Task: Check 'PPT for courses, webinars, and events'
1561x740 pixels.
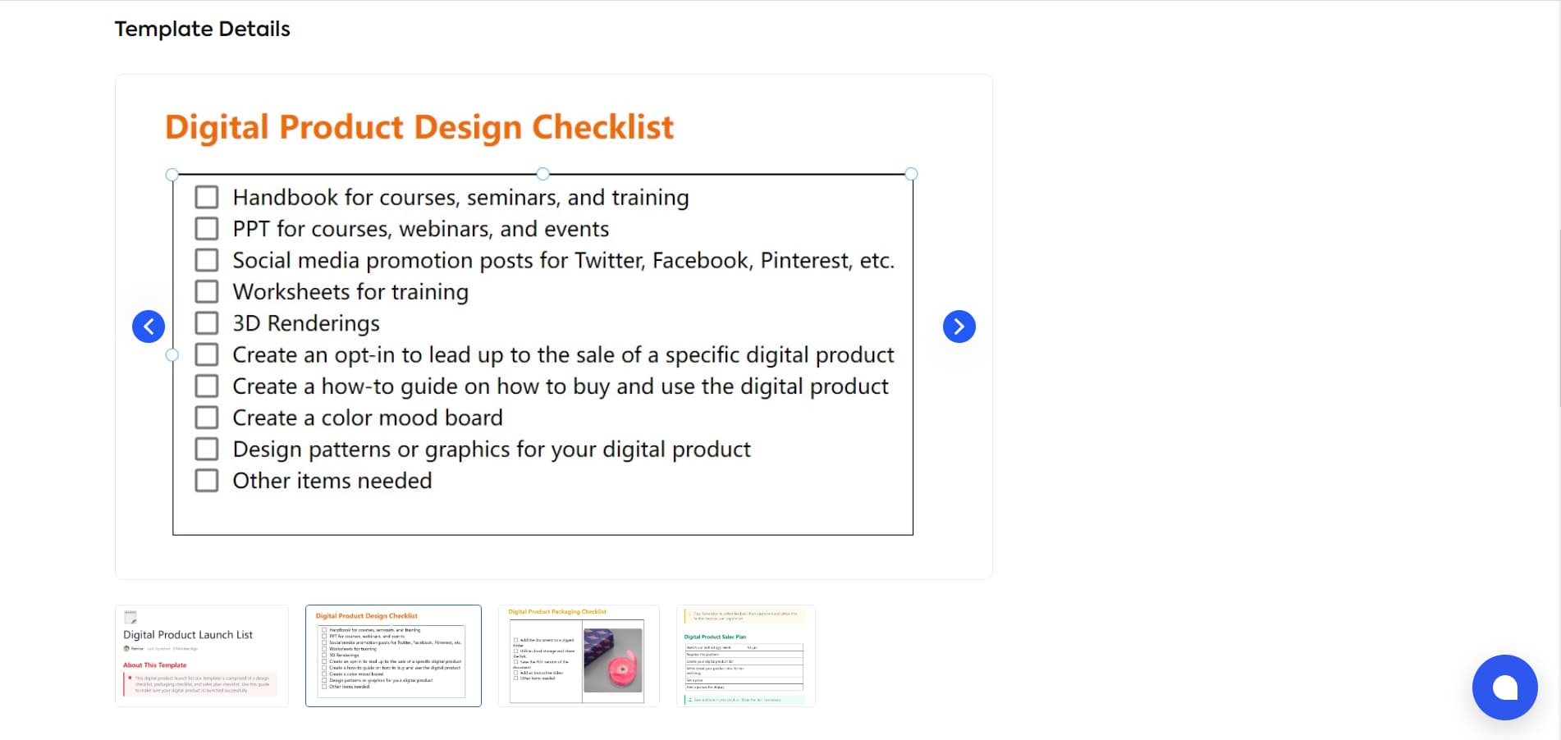Action: tap(206, 228)
